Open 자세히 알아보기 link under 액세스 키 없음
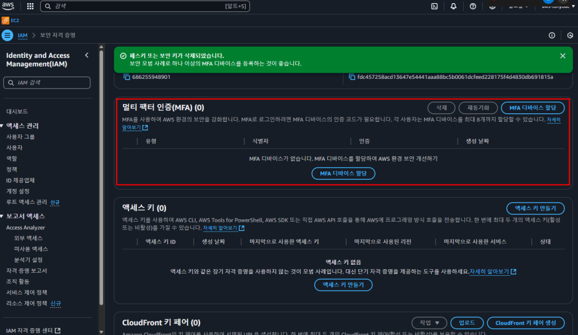578x335 pixels. (493, 272)
